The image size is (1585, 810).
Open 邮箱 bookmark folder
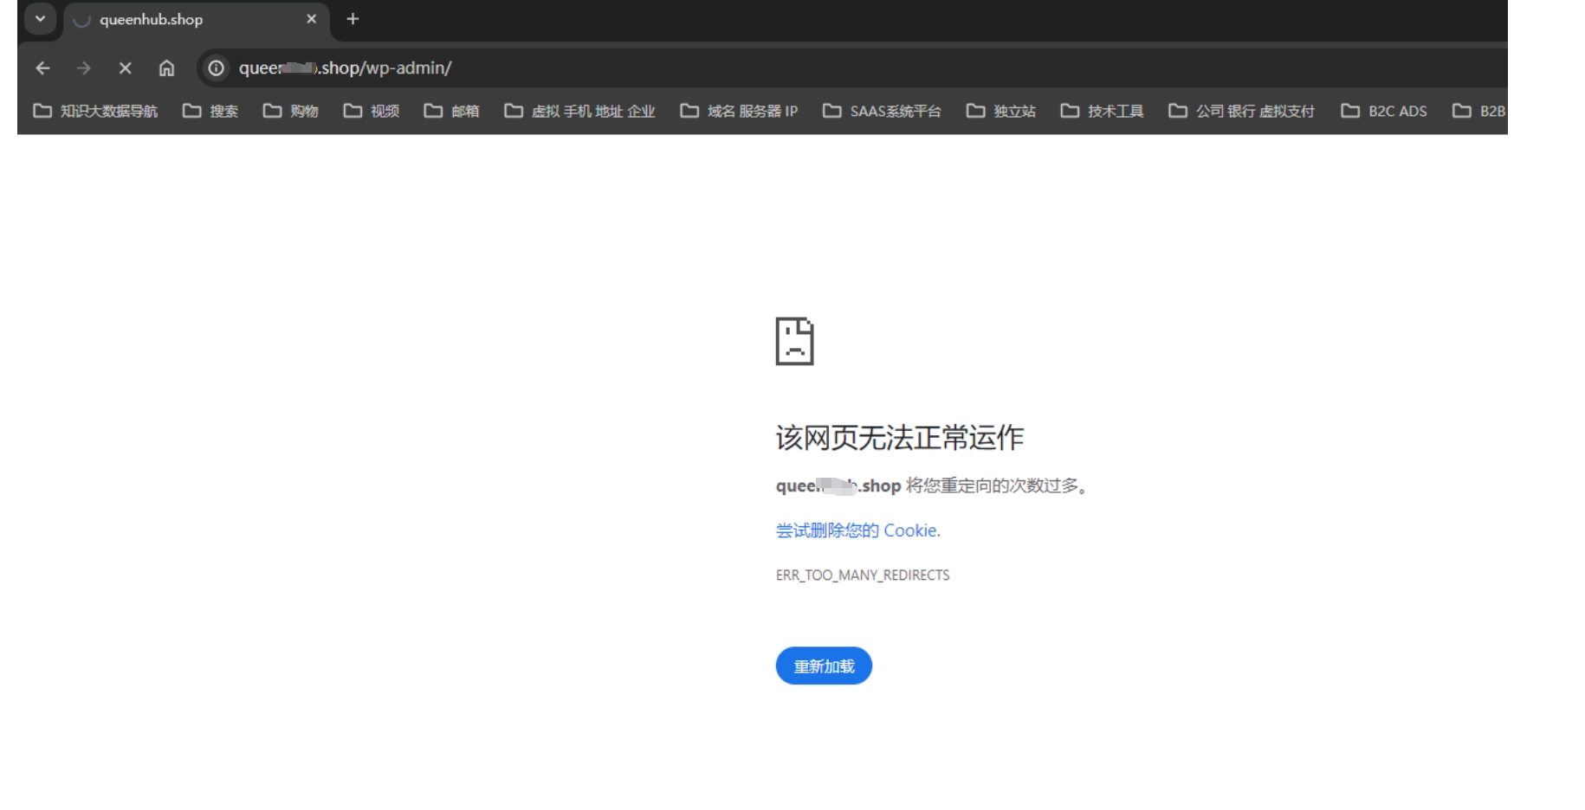[x=452, y=111]
